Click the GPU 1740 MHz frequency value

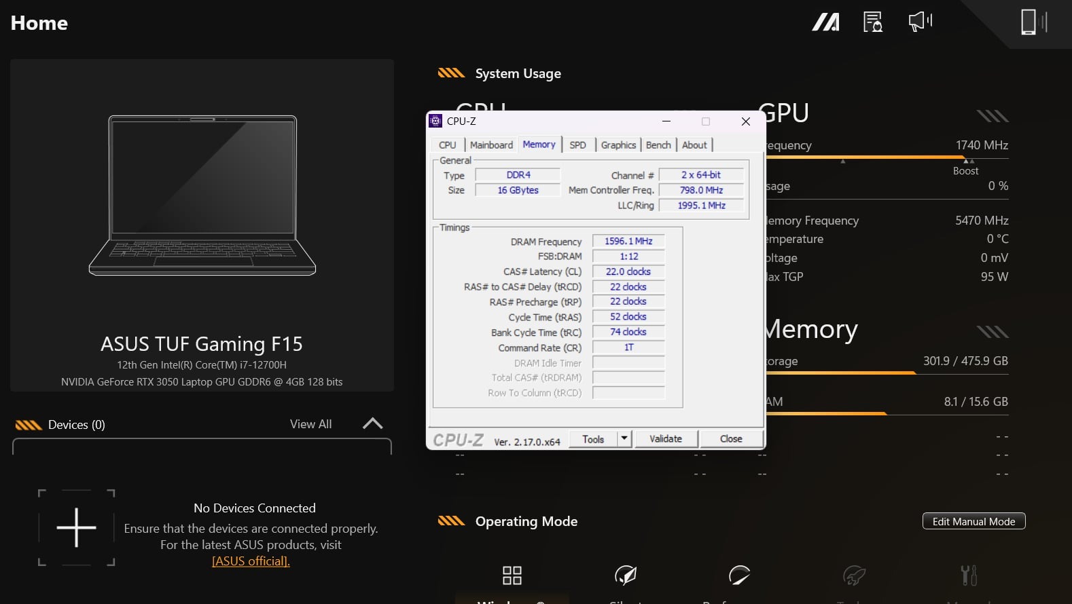click(982, 145)
